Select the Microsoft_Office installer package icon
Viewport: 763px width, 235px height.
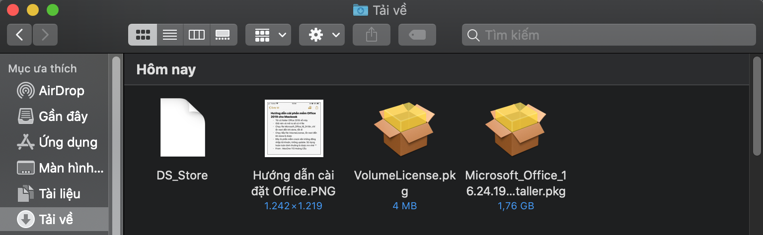point(517,128)
